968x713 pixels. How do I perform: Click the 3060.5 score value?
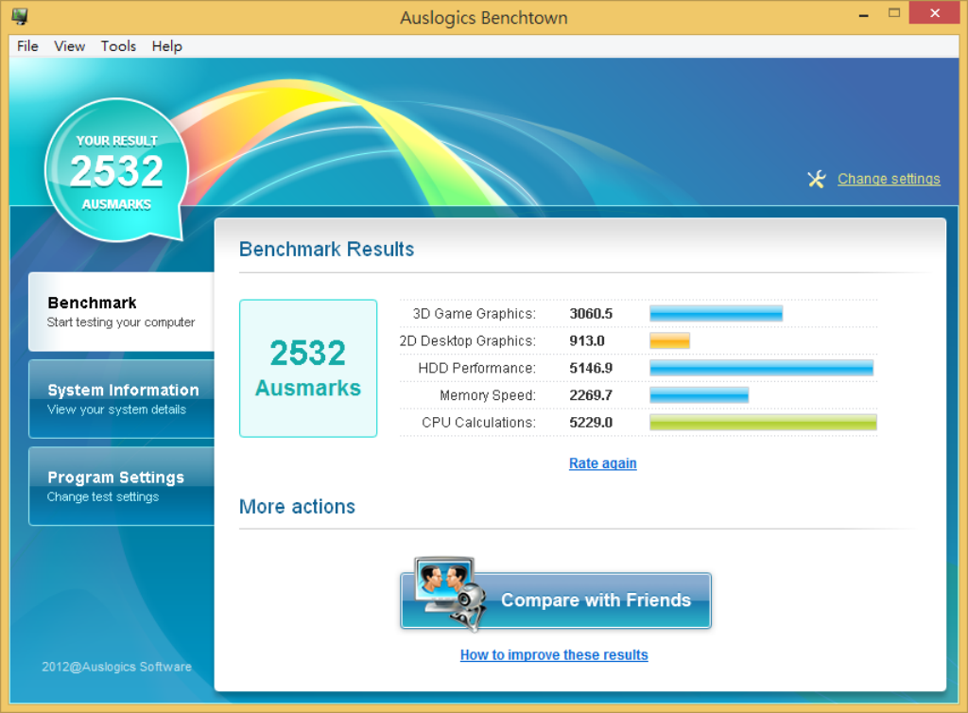click(x=591, y=314)
